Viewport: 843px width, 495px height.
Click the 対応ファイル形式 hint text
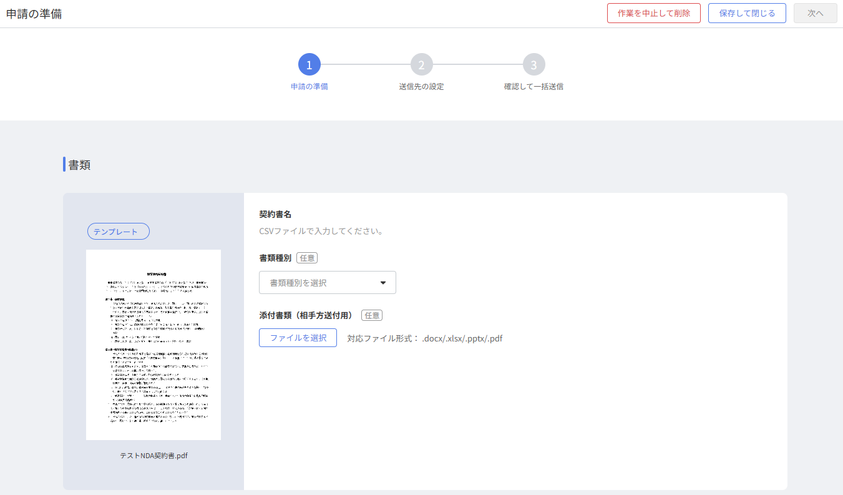tap(424, 338)
